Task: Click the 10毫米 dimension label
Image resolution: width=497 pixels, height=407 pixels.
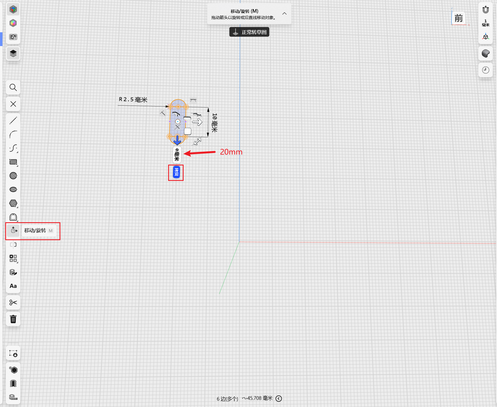Action: (214, 123)
